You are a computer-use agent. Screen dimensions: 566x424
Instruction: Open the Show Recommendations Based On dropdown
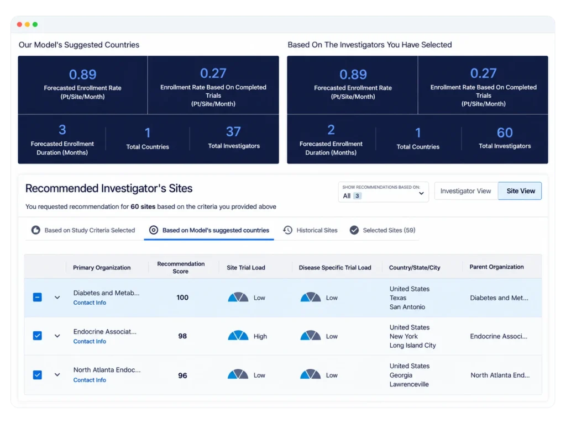coord(384,192)
